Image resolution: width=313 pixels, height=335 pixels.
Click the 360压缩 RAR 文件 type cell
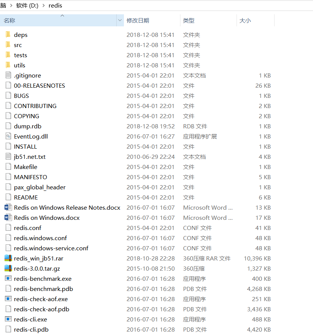click(207, 258)
